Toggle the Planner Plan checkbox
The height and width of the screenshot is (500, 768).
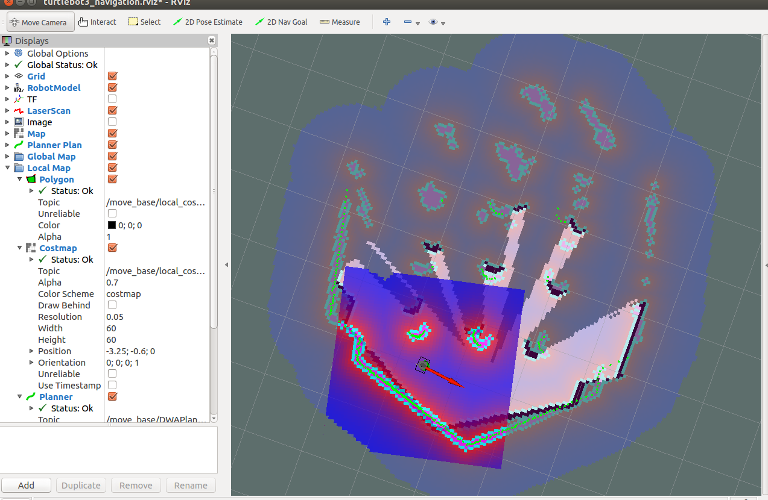pyautogui.click(x=112, y=145)
